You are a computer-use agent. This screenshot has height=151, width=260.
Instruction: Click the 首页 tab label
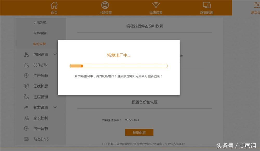coord(54,13)
